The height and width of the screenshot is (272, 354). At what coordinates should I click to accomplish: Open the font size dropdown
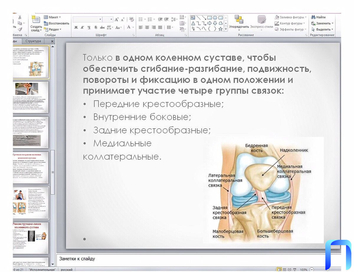tap(111, 19)
